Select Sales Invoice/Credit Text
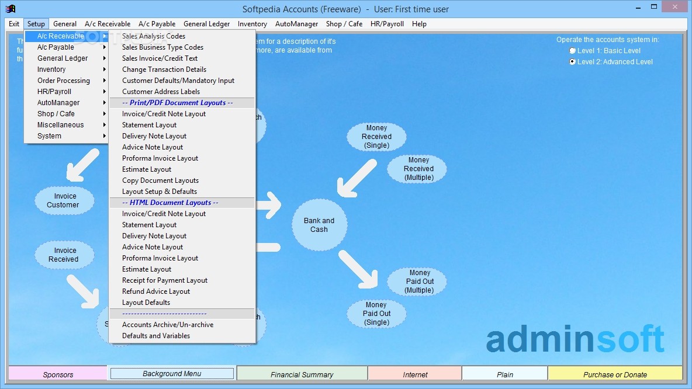Screen dimensions: 692x389 coord(182,58)
